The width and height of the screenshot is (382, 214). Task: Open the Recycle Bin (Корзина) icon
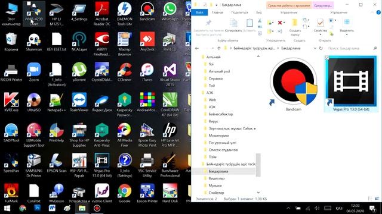tap(11, 42)
